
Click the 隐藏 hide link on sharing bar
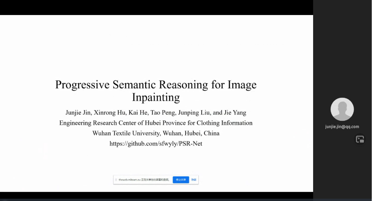(194, 180)
